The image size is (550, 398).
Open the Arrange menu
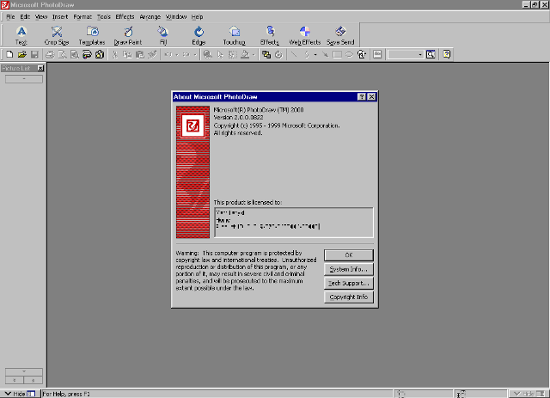coord(150,16)
